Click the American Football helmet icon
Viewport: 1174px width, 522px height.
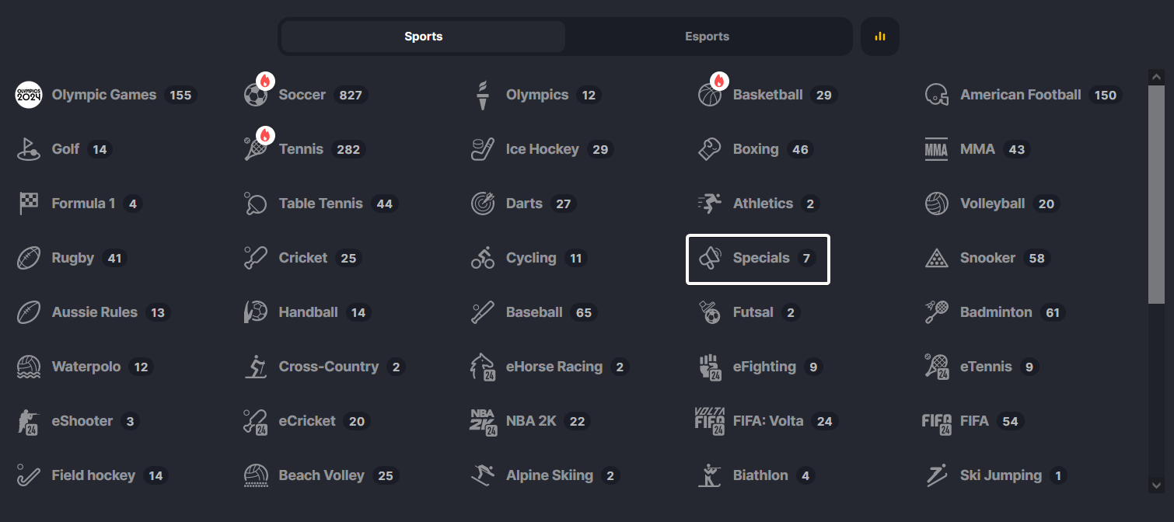[x=937, y=95]
